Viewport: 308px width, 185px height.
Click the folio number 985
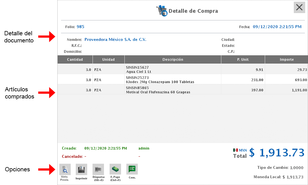[x=80, y=26]
